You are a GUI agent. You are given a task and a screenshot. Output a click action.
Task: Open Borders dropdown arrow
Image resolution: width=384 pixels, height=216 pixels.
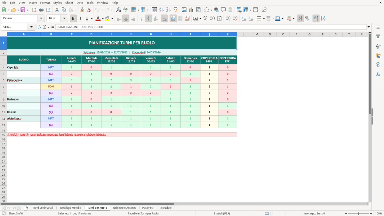pos(263,19)
